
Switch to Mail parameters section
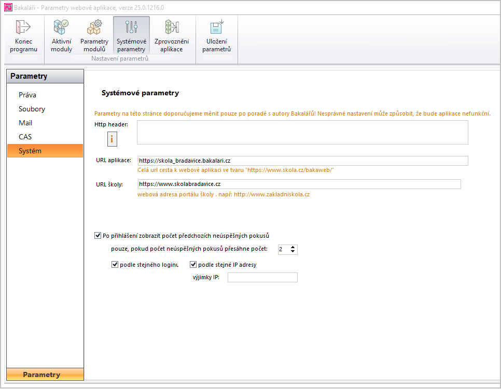25,123
